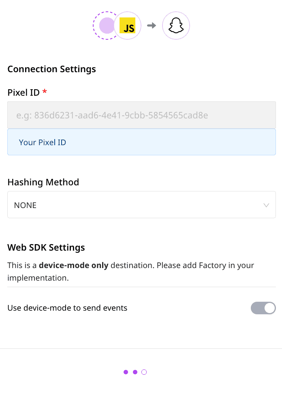
Task: Go to the second step dot
Action: [135, 372]
